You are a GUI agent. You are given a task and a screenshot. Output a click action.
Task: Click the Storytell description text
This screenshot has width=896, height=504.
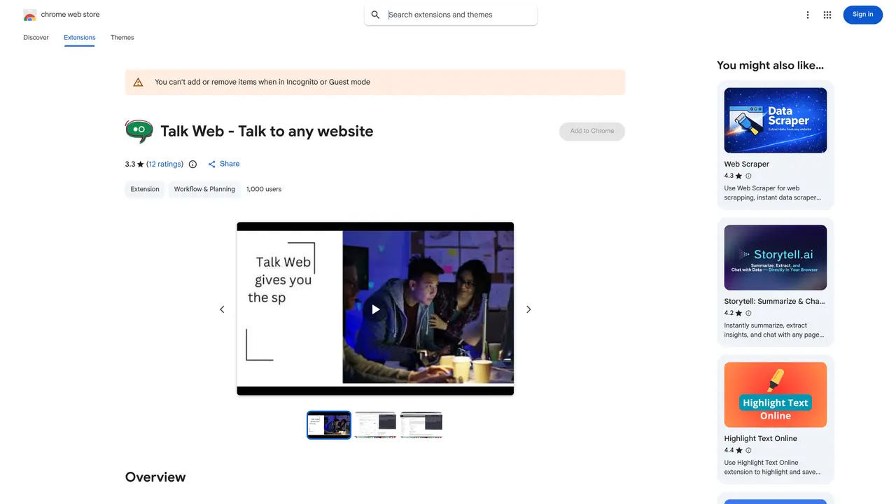click(774, 330)
